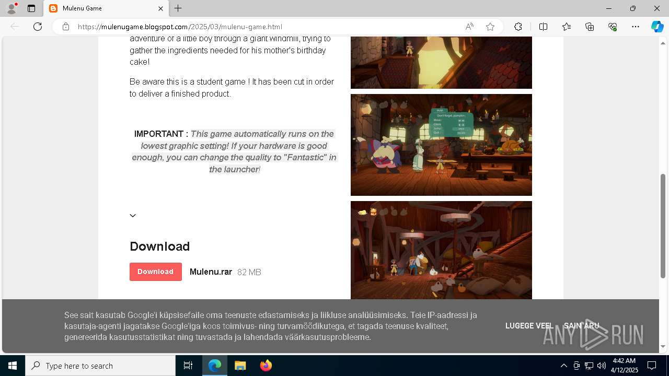Image resolution: width=669 pixels, height=376 pixels.
Task: Click scrollbar down arrow
Action: coord(663,346)
